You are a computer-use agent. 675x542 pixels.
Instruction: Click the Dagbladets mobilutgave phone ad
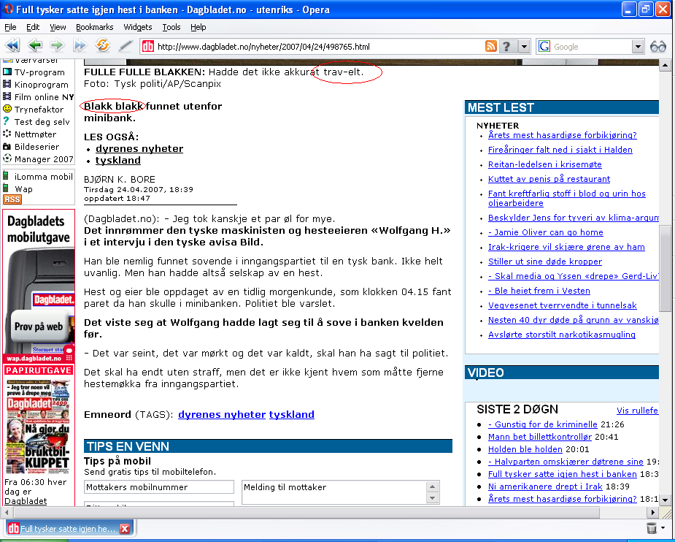(x=39, y=286)
